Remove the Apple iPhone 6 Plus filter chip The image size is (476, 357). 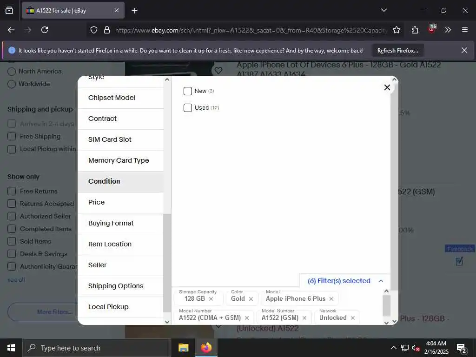coord(331,299)
